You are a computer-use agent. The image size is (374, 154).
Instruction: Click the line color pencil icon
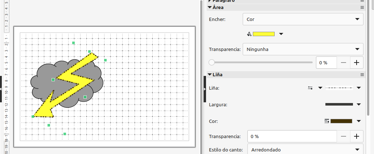click(x=326, y=121)
